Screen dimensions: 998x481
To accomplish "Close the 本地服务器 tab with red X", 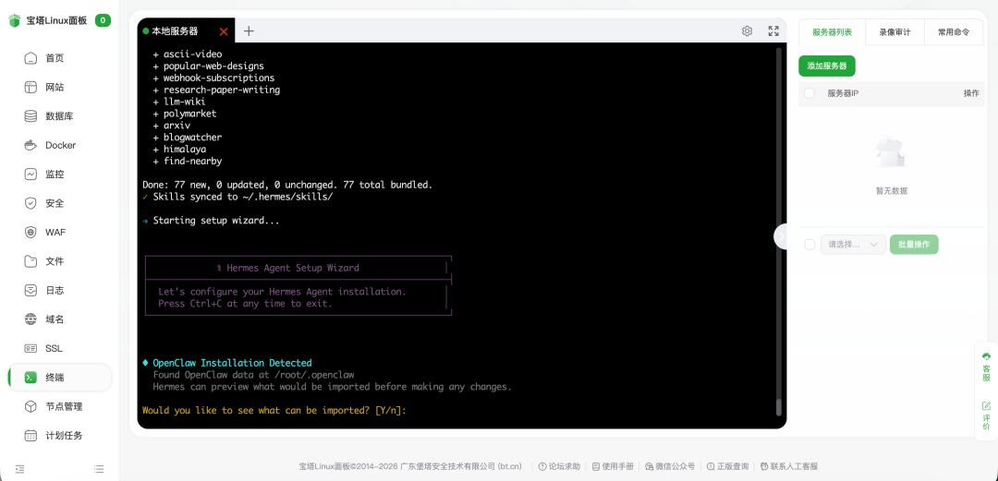I will point(224,31).
